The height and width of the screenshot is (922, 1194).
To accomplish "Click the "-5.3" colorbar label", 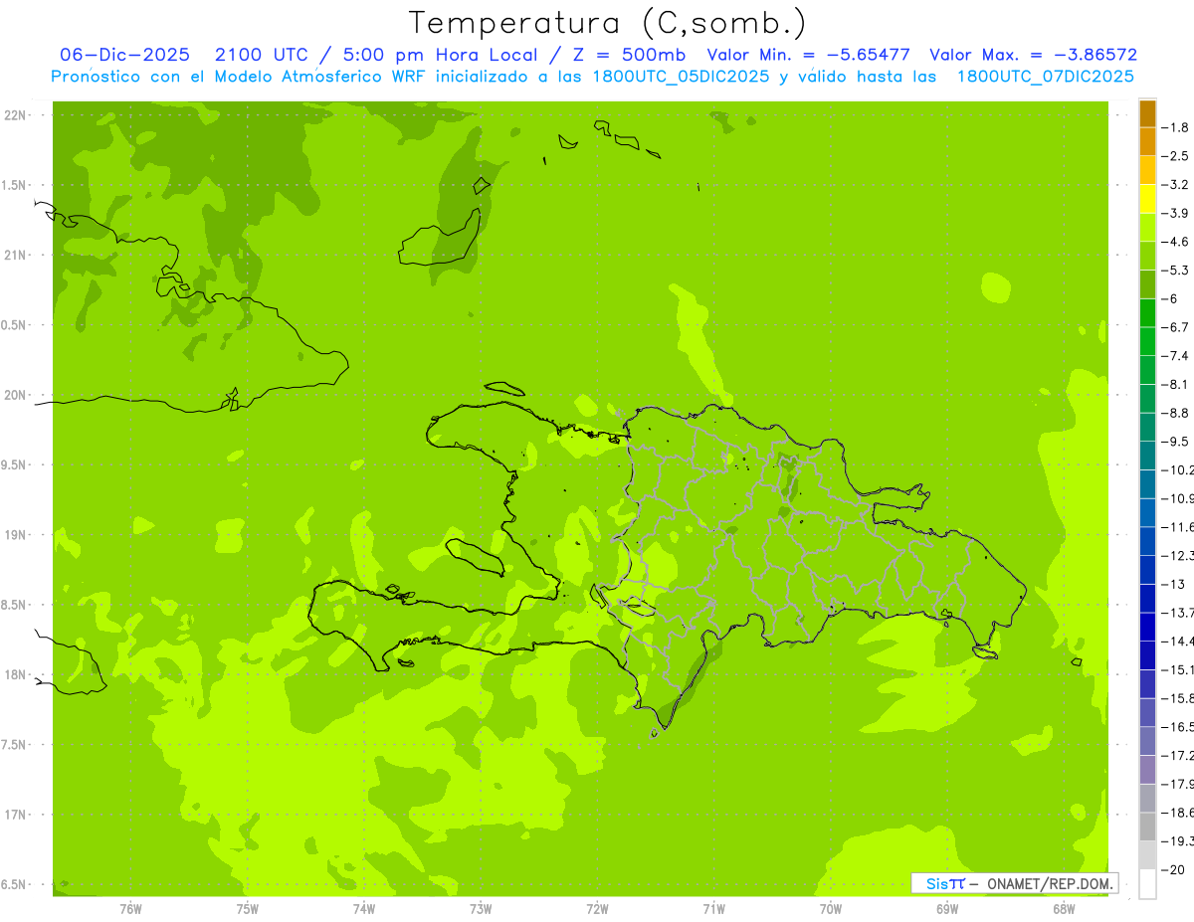I will tap(1177, 271).
